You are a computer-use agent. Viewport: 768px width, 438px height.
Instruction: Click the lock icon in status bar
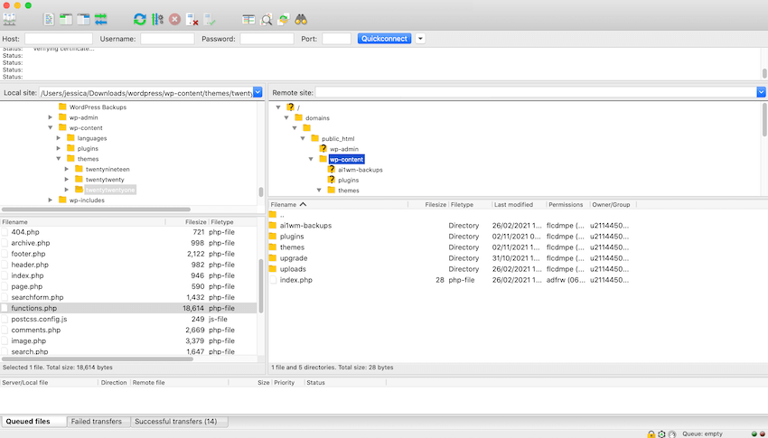[x=651, y=433]
